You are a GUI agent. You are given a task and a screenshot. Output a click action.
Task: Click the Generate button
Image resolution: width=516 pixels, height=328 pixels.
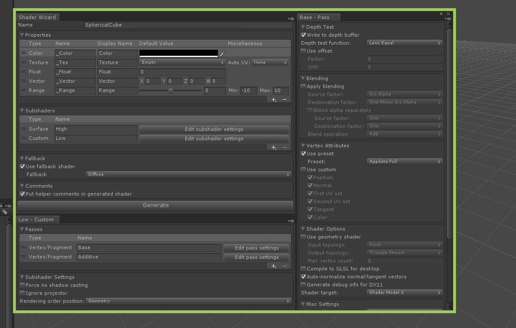pos(155,205)
